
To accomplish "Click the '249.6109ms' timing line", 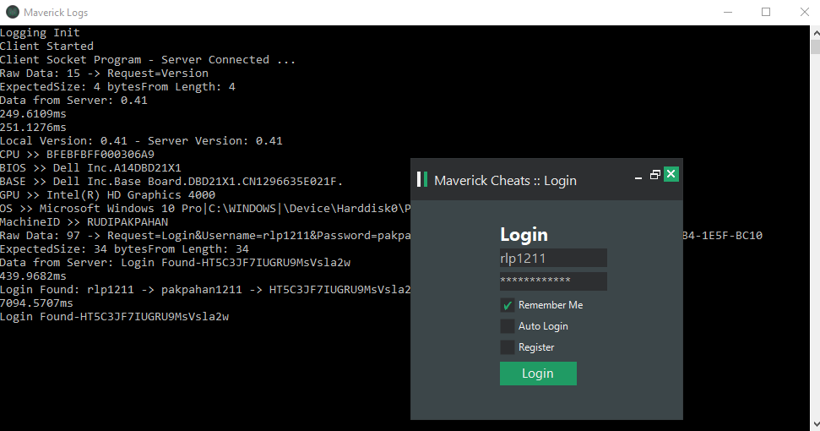I will pyautogui.click(x=33, y=114).
